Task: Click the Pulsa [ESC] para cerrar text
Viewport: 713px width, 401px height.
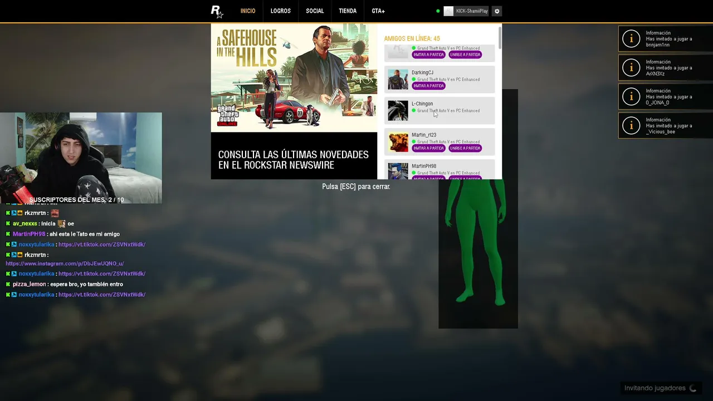Action: pyautogui.click(x=356, y=187)
